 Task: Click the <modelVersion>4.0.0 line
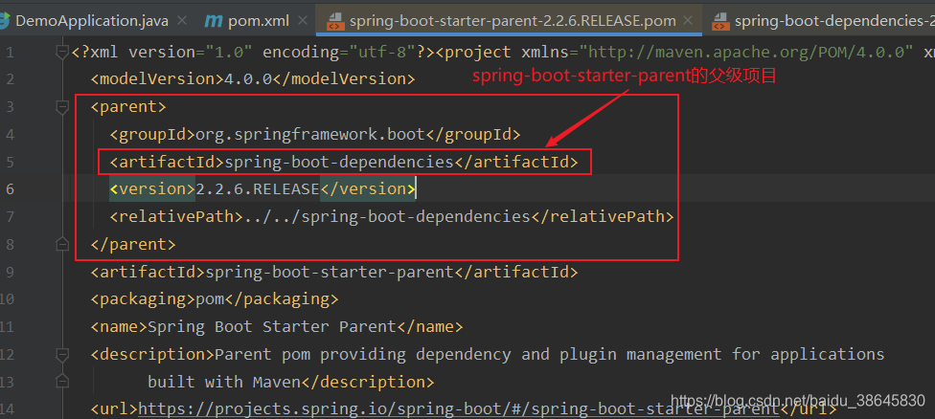(x=252, y=79)
